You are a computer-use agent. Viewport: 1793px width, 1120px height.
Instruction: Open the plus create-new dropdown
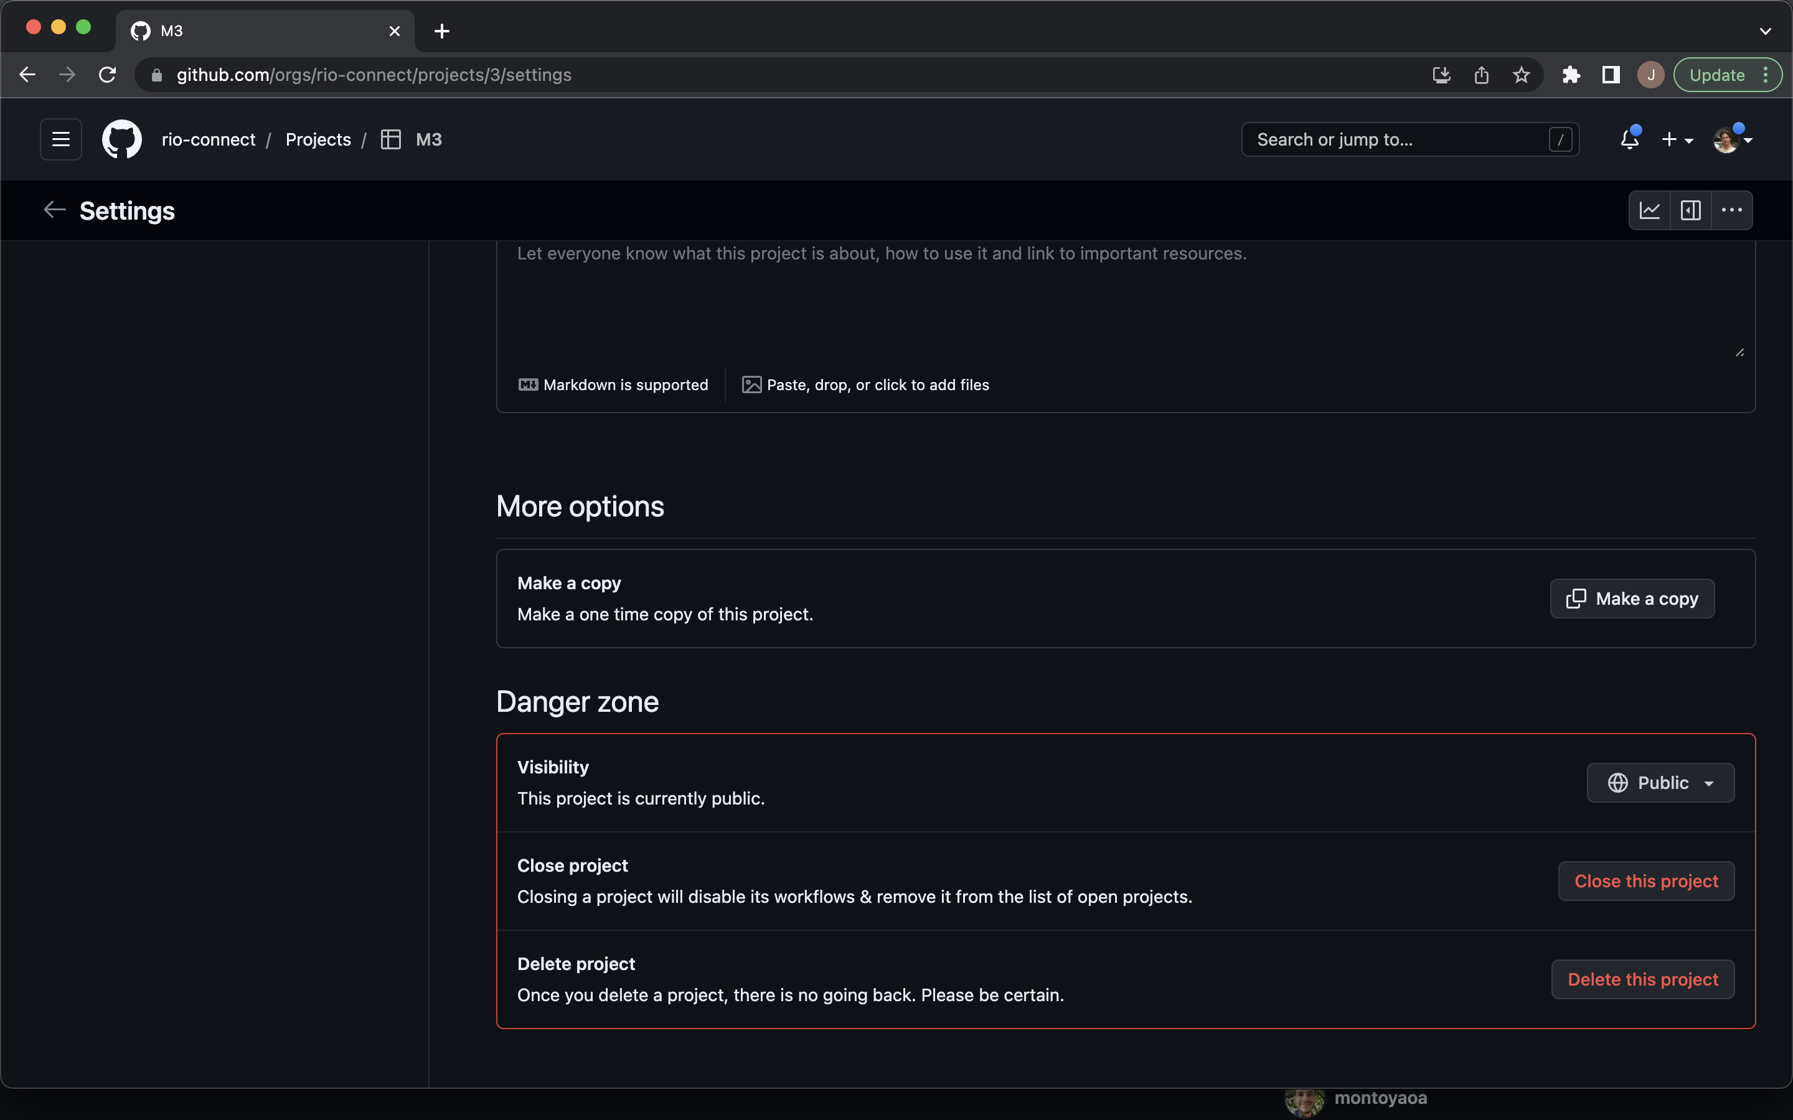(x=1677, y=139)
